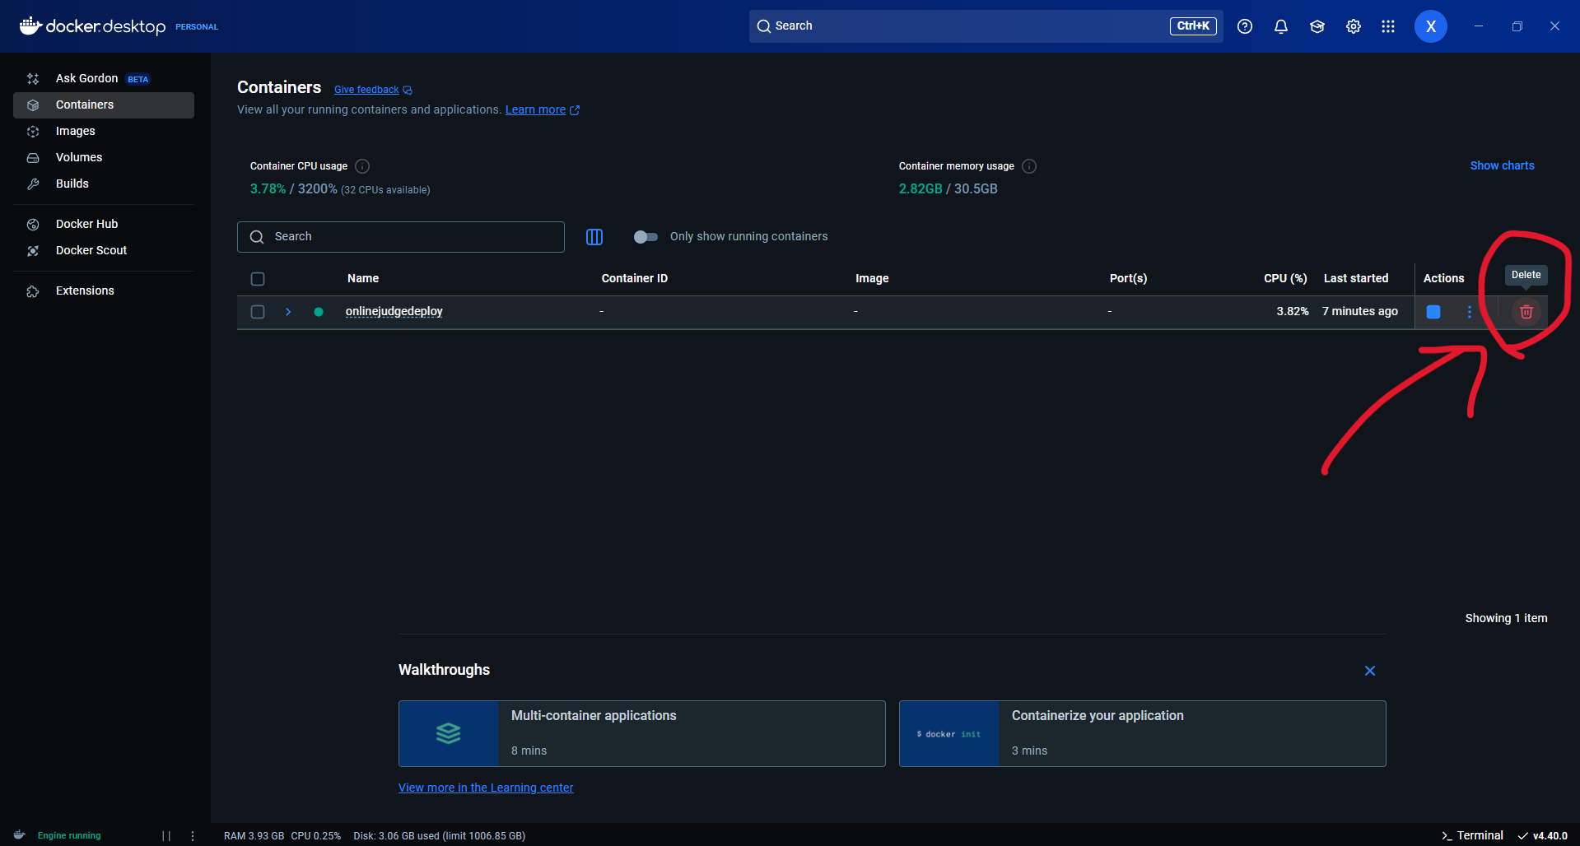
Task: Click the 3.82% CPU cell
Action: pos(1293,311)
